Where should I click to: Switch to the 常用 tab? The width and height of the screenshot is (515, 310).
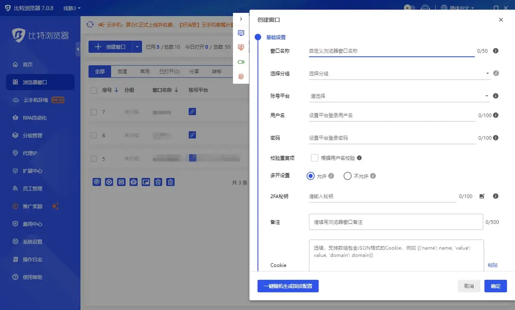pos(145,71)
